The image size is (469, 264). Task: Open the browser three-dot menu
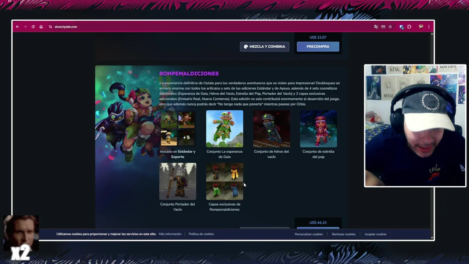coord(429,27)
